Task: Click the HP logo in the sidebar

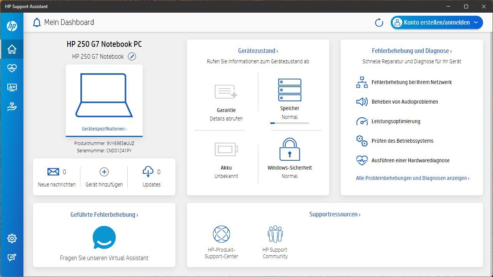Action: [12, 26]
